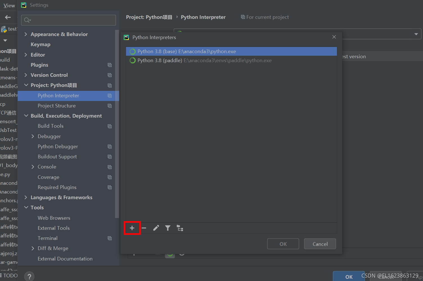
Task: Open External Tools settings
Action: click(x=54, y=228)
